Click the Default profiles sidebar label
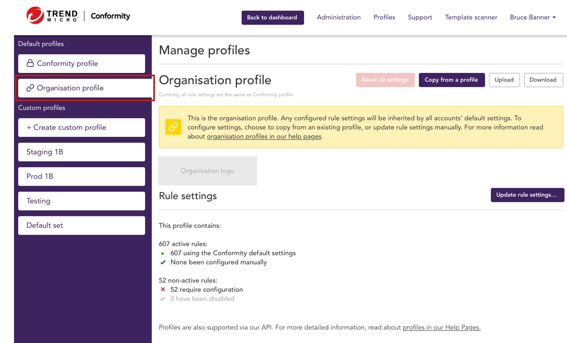Screen dimensions: 567x343 point(41,44)
